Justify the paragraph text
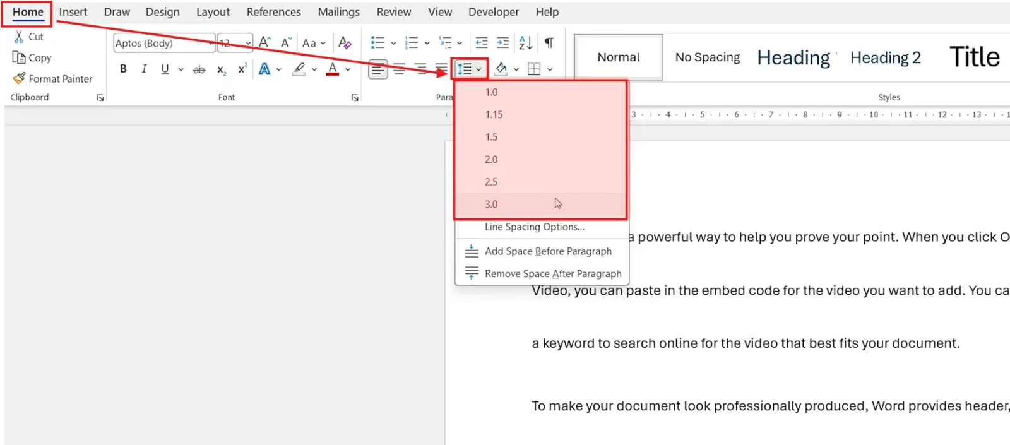This screenshot has height=445, width=1010. (x=441, y=69)
